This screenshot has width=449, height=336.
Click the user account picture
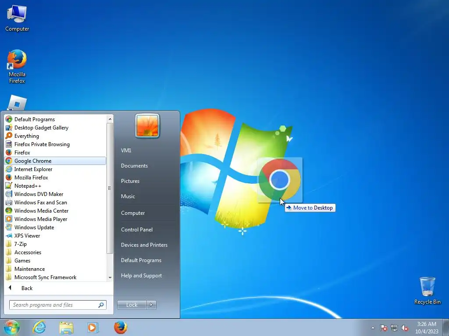[x=147, y=126]
